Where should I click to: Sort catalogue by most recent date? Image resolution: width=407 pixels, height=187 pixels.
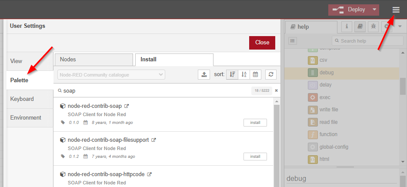(256, 74)
